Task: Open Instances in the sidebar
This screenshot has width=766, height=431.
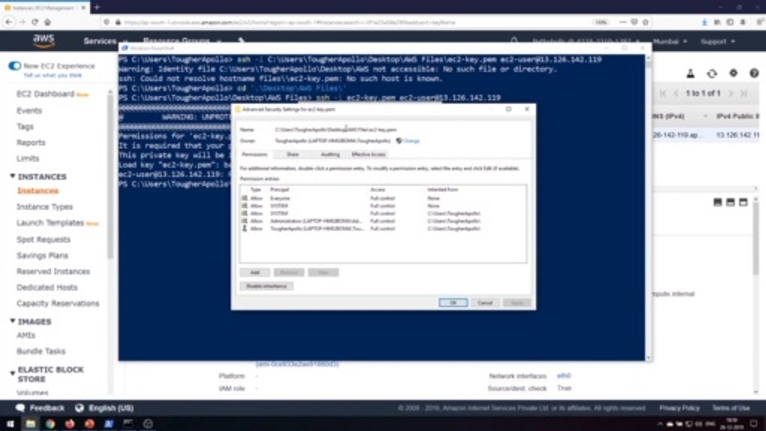Action: [x=38, y=191]
